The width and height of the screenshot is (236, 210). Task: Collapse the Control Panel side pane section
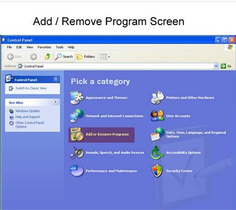click(x=56, y=80)
